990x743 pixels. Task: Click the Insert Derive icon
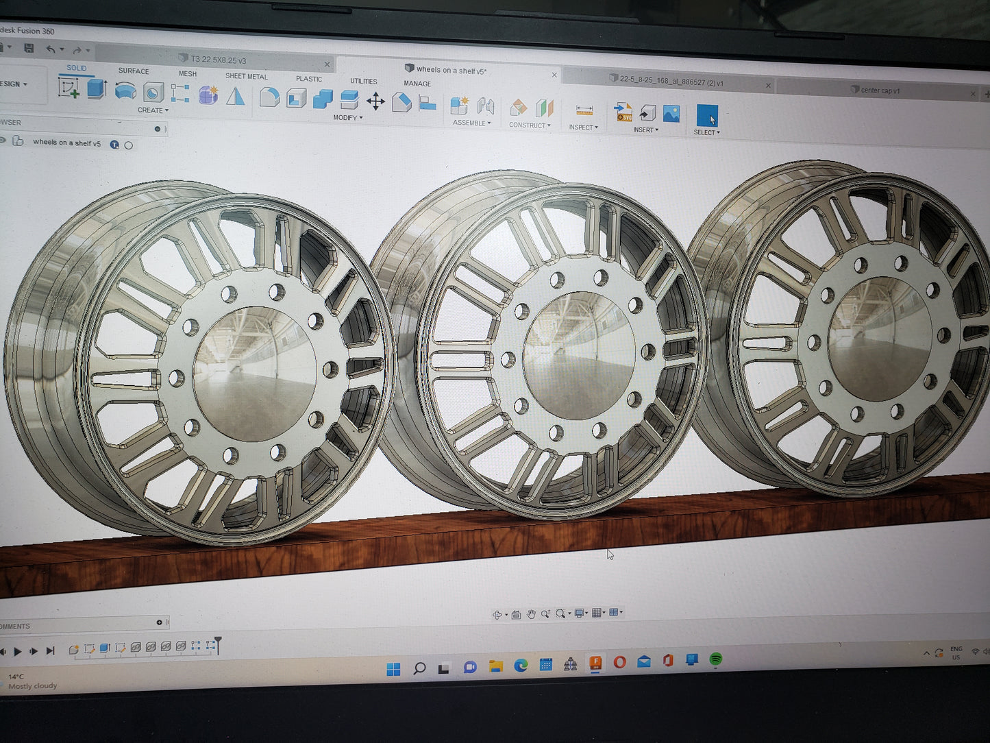647,113
